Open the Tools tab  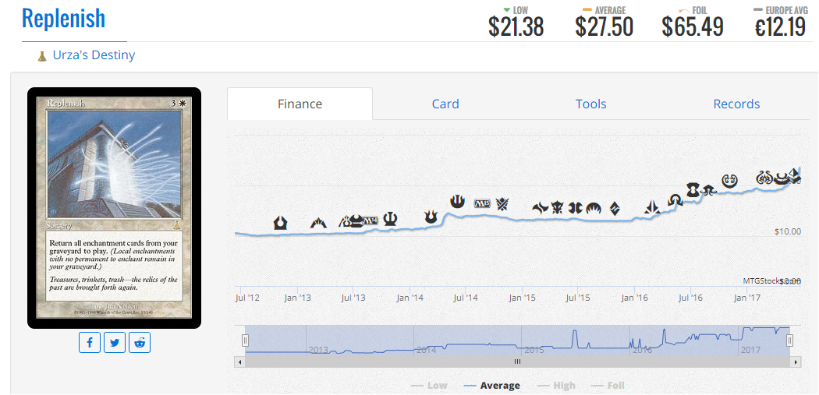coord(590,104)
